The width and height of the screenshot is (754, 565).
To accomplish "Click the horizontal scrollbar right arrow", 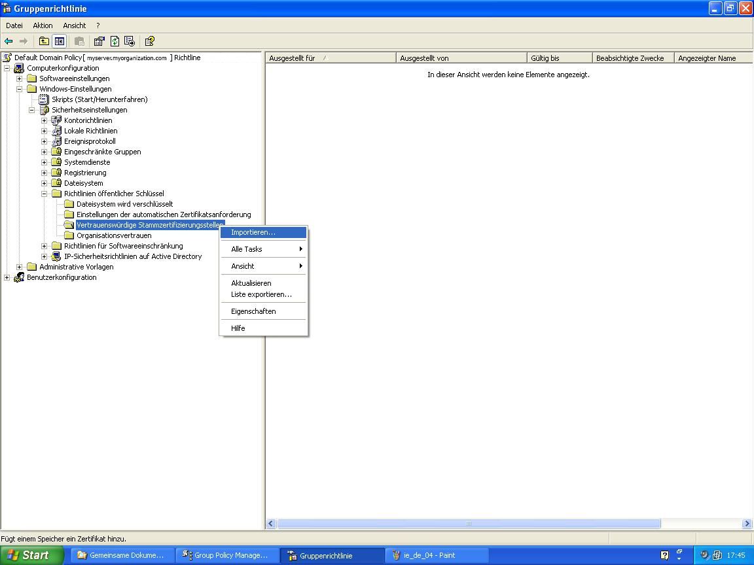I will [747, 524].
